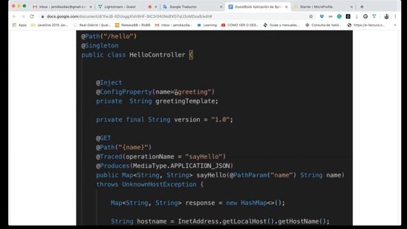Open the extension icon right of blue shield
This screenshot has width=407, height=229.
point(331,17)
